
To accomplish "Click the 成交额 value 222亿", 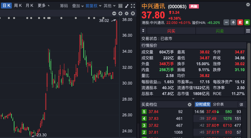I will tap(168, 58).
